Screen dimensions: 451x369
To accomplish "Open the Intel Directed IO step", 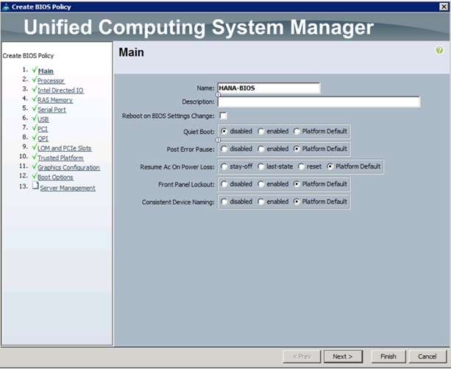I will click(x=60, y=91).
